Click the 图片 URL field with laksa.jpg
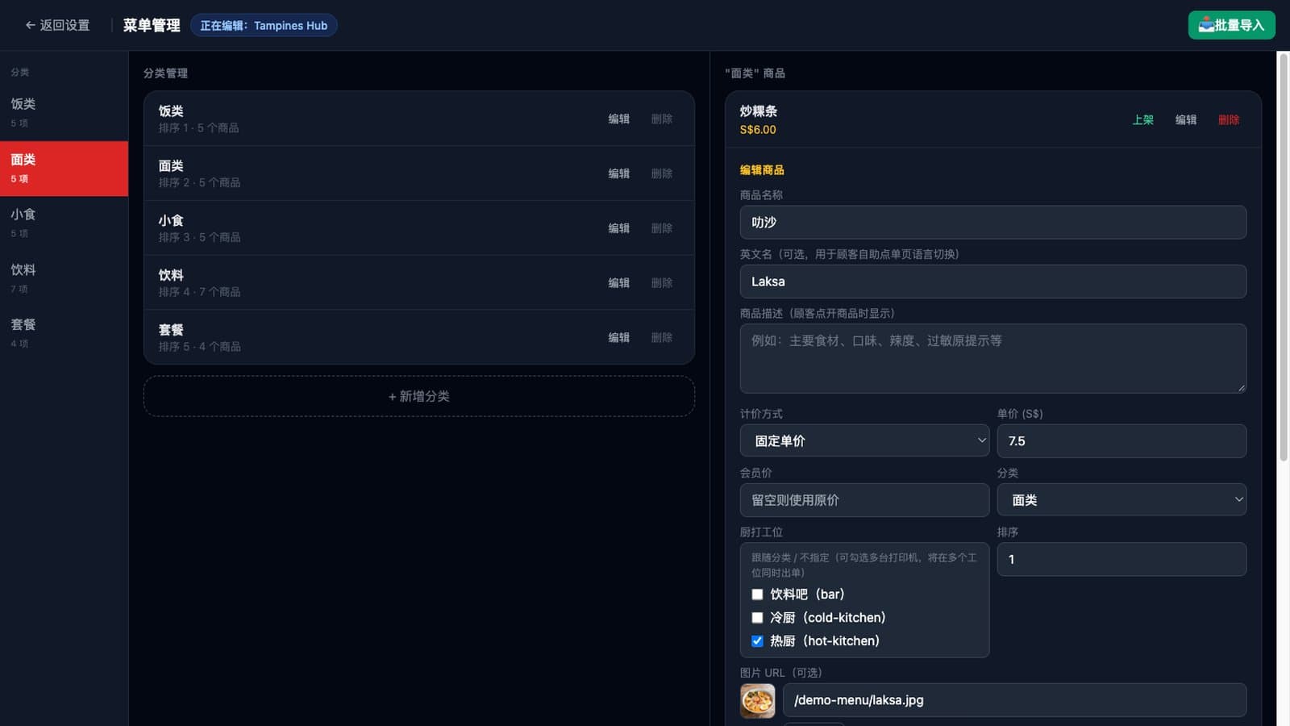 (x=1014, y=700)
